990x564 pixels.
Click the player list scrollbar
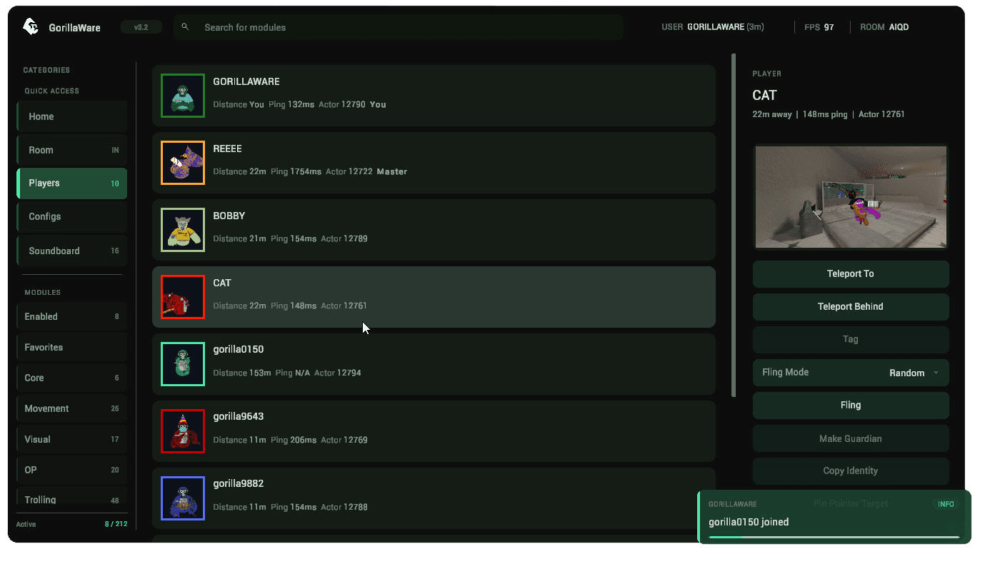pyautogui.click(x=733, y=225)
